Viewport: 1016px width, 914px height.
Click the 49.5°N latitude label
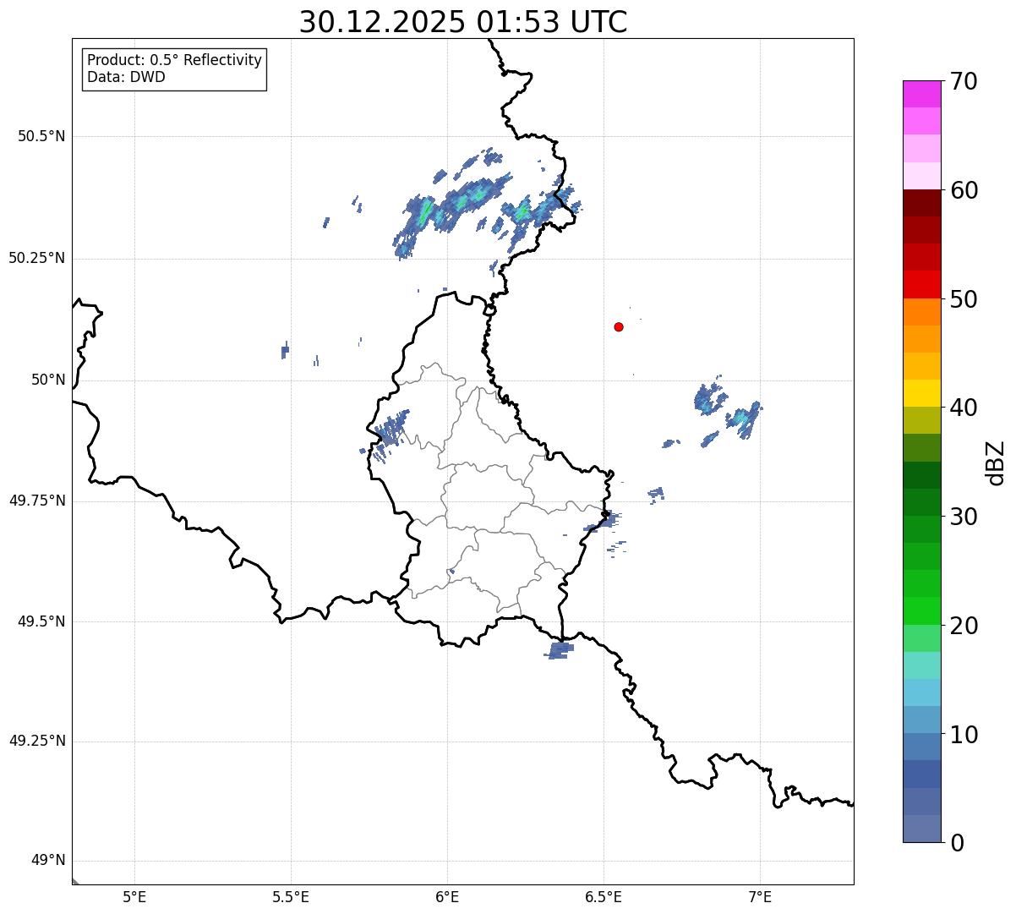pyautogui.click(x=41, y=621)
